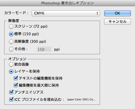135x109 pixels.
Task: Select the 統合画像 option
Action: coord(11,65)
